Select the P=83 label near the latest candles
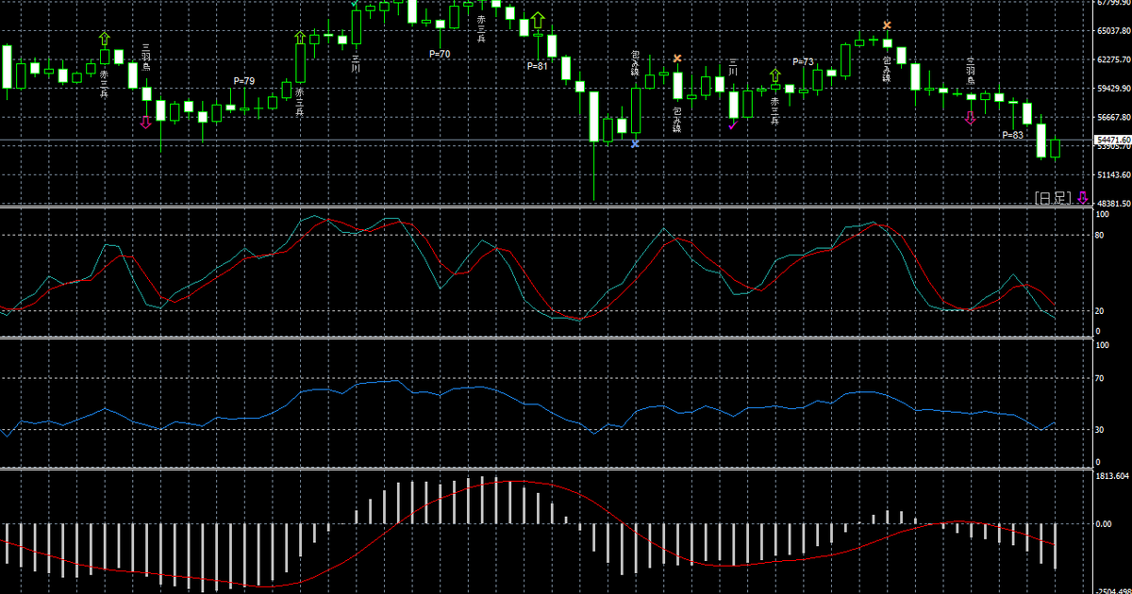The width and height of the screenshot is (1132, 594). (x=1012, y=135)
